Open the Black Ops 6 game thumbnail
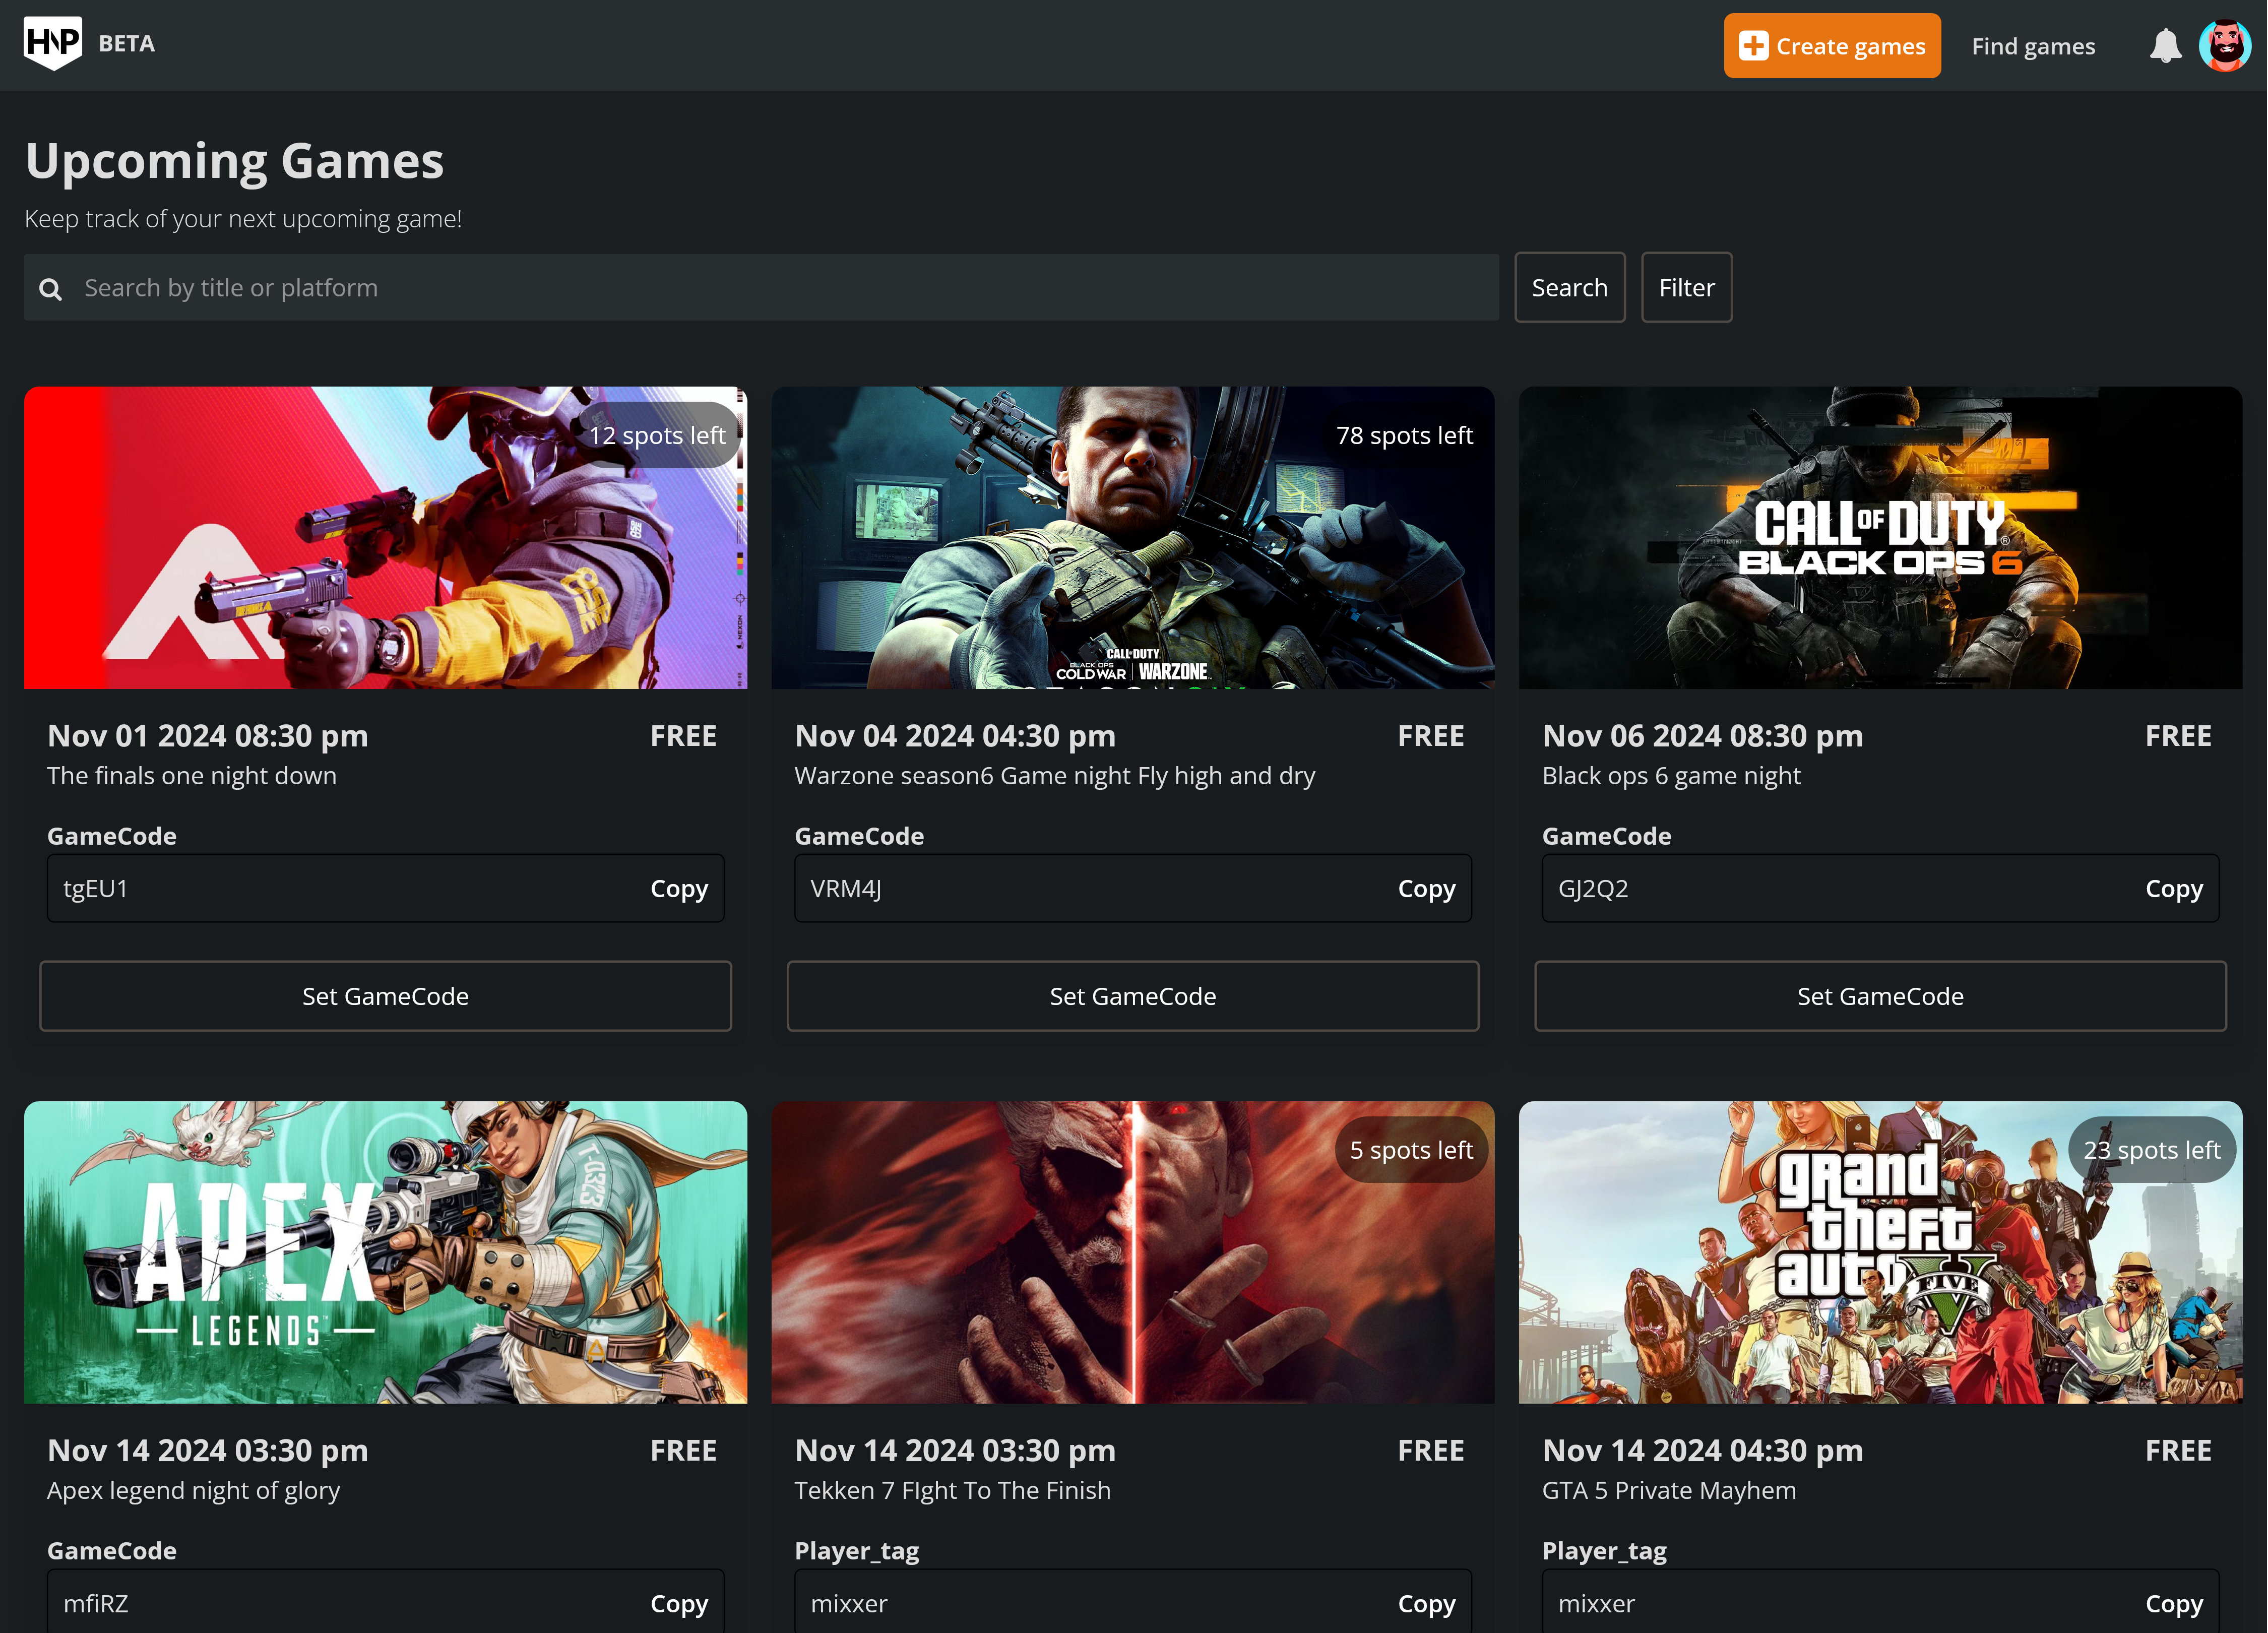Image resolution: width=2268 pixels, height=1633 pixels. 1880,538
